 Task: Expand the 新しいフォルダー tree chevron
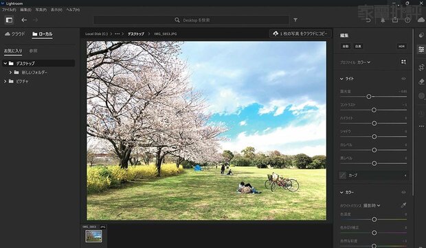point(10,73)
